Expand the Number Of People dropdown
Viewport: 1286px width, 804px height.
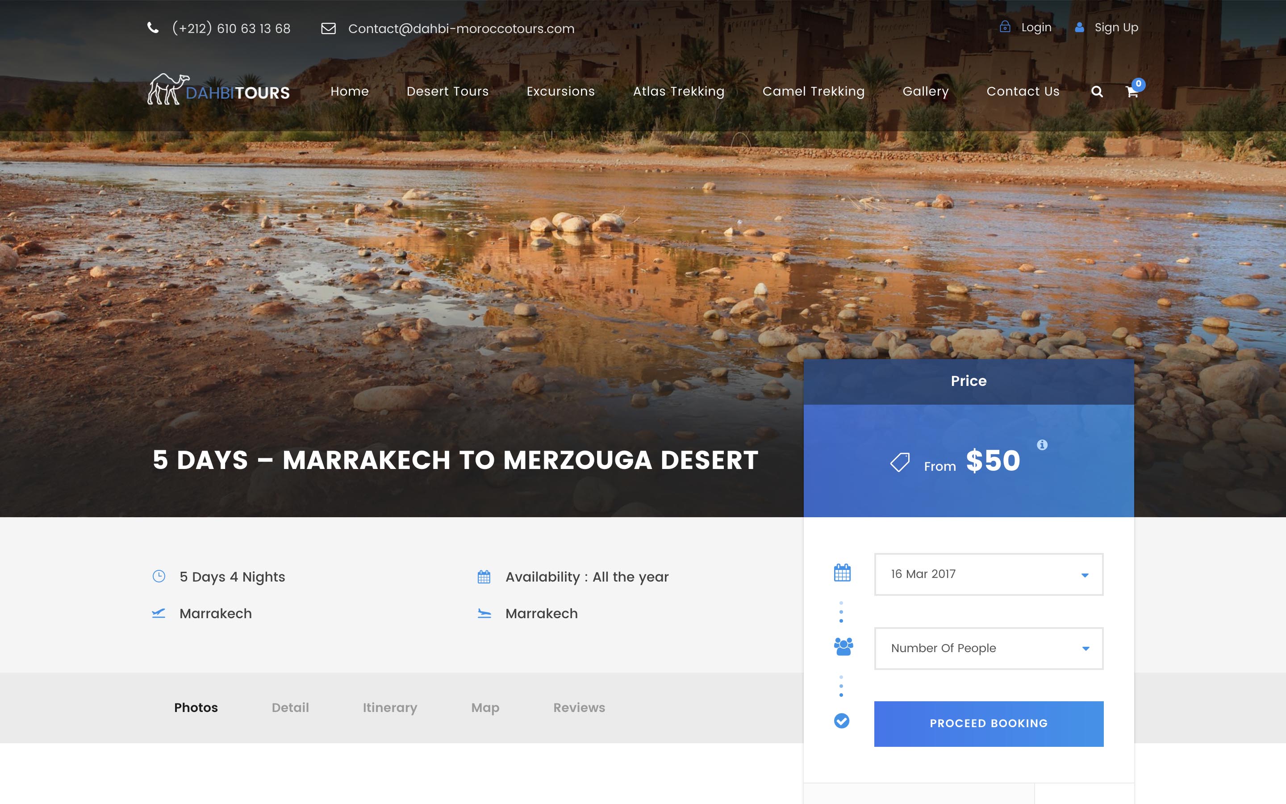[989, 648]
